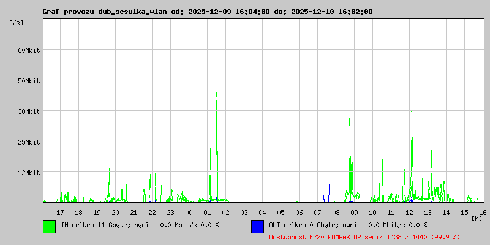The height and width of the screenshot is (245, 490).
Task: Click the '09' hour label on x-axis
Action: click(354, 213)
